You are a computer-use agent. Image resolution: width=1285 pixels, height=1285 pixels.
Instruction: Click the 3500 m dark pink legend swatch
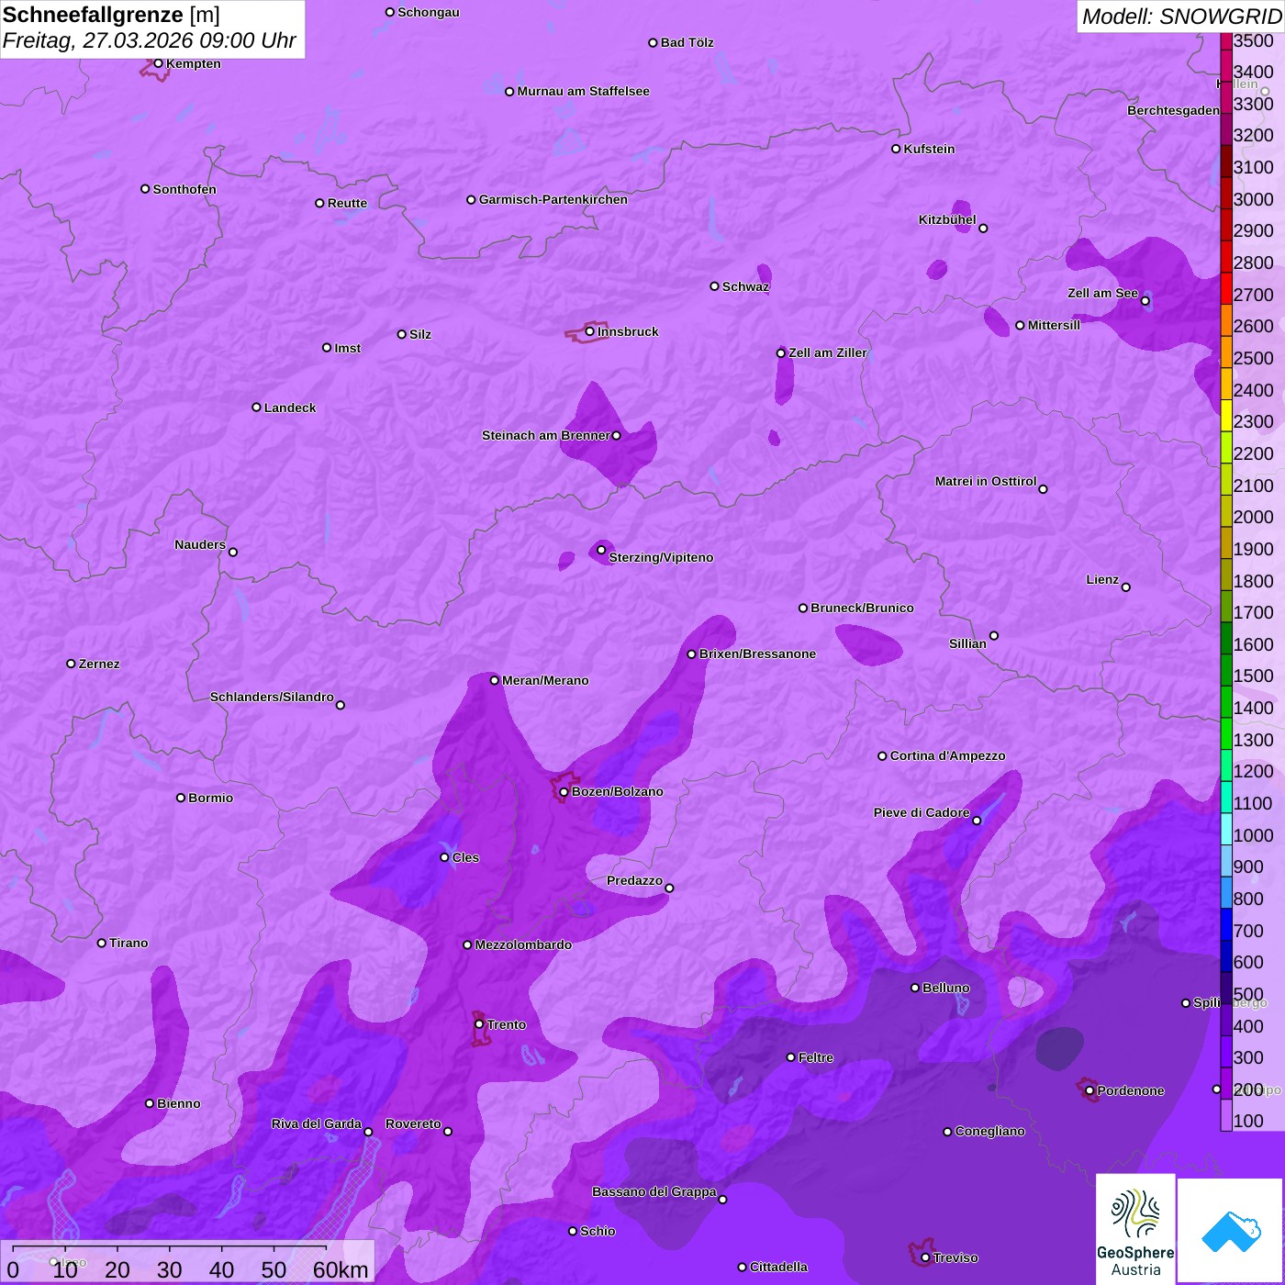tap(1226, 40)
